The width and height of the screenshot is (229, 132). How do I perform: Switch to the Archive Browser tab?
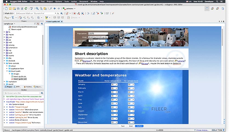(x=28, y=87)
